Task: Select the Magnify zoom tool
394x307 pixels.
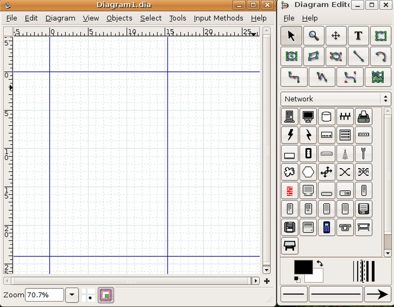Action: coord(314,35)
